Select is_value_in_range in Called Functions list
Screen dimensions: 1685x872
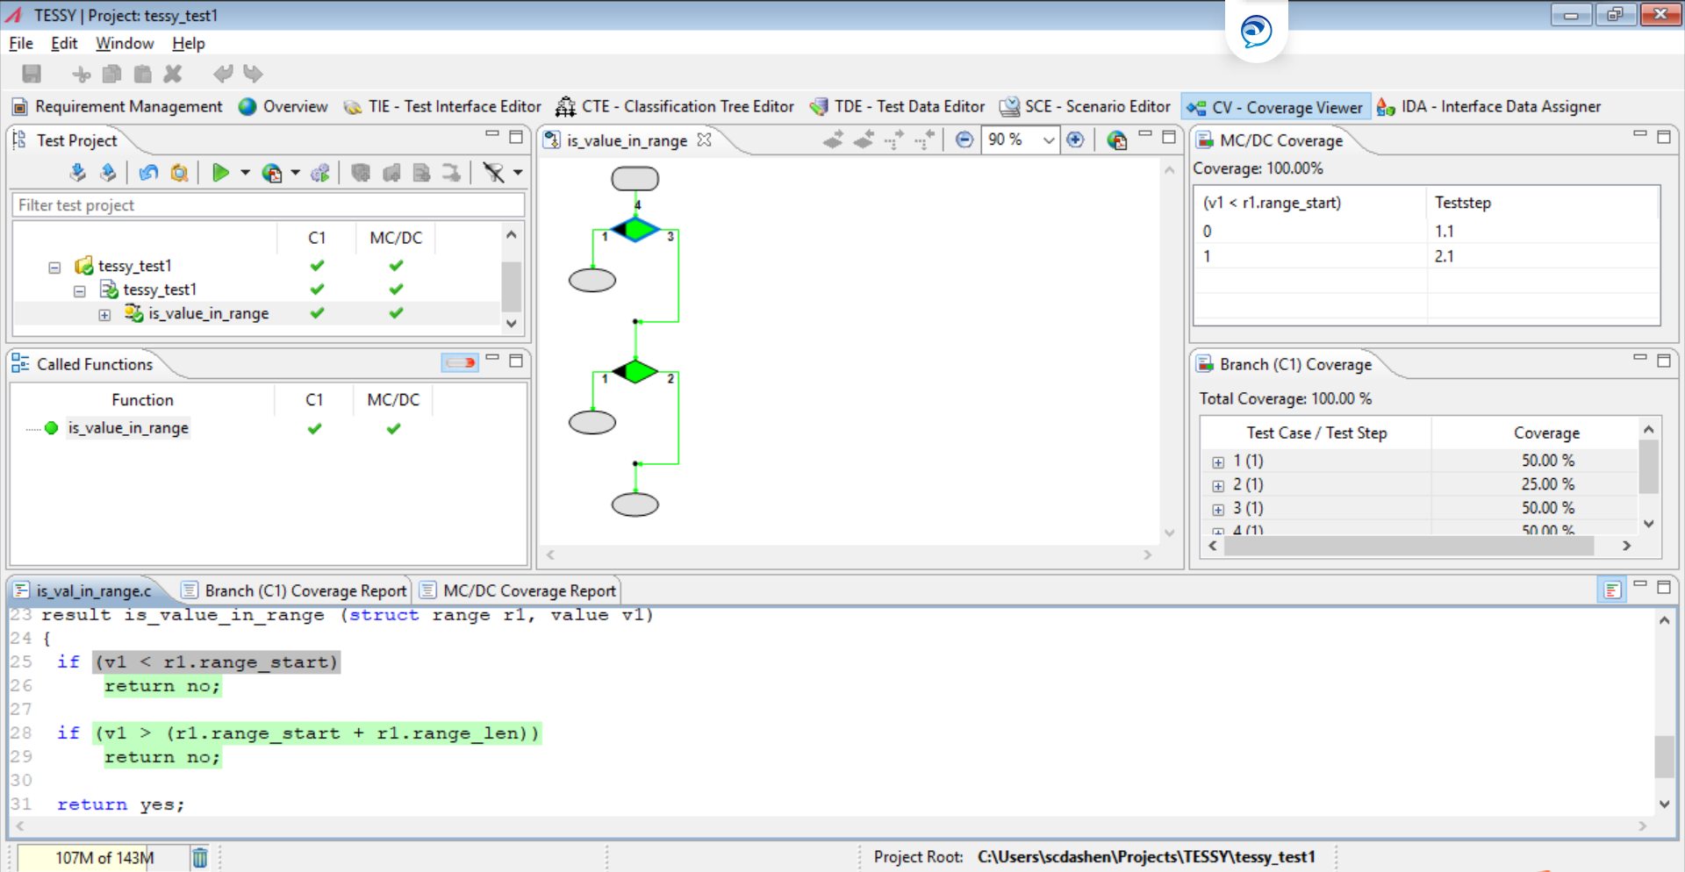tap(128, 428)
